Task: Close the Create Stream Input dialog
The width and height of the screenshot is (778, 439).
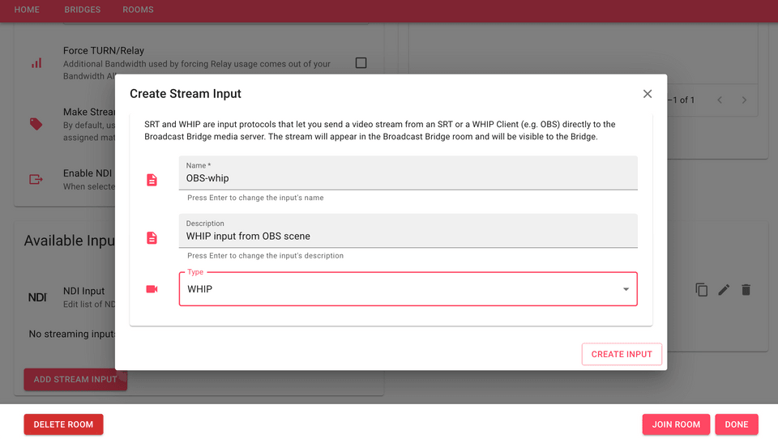Action: (648, 94)
